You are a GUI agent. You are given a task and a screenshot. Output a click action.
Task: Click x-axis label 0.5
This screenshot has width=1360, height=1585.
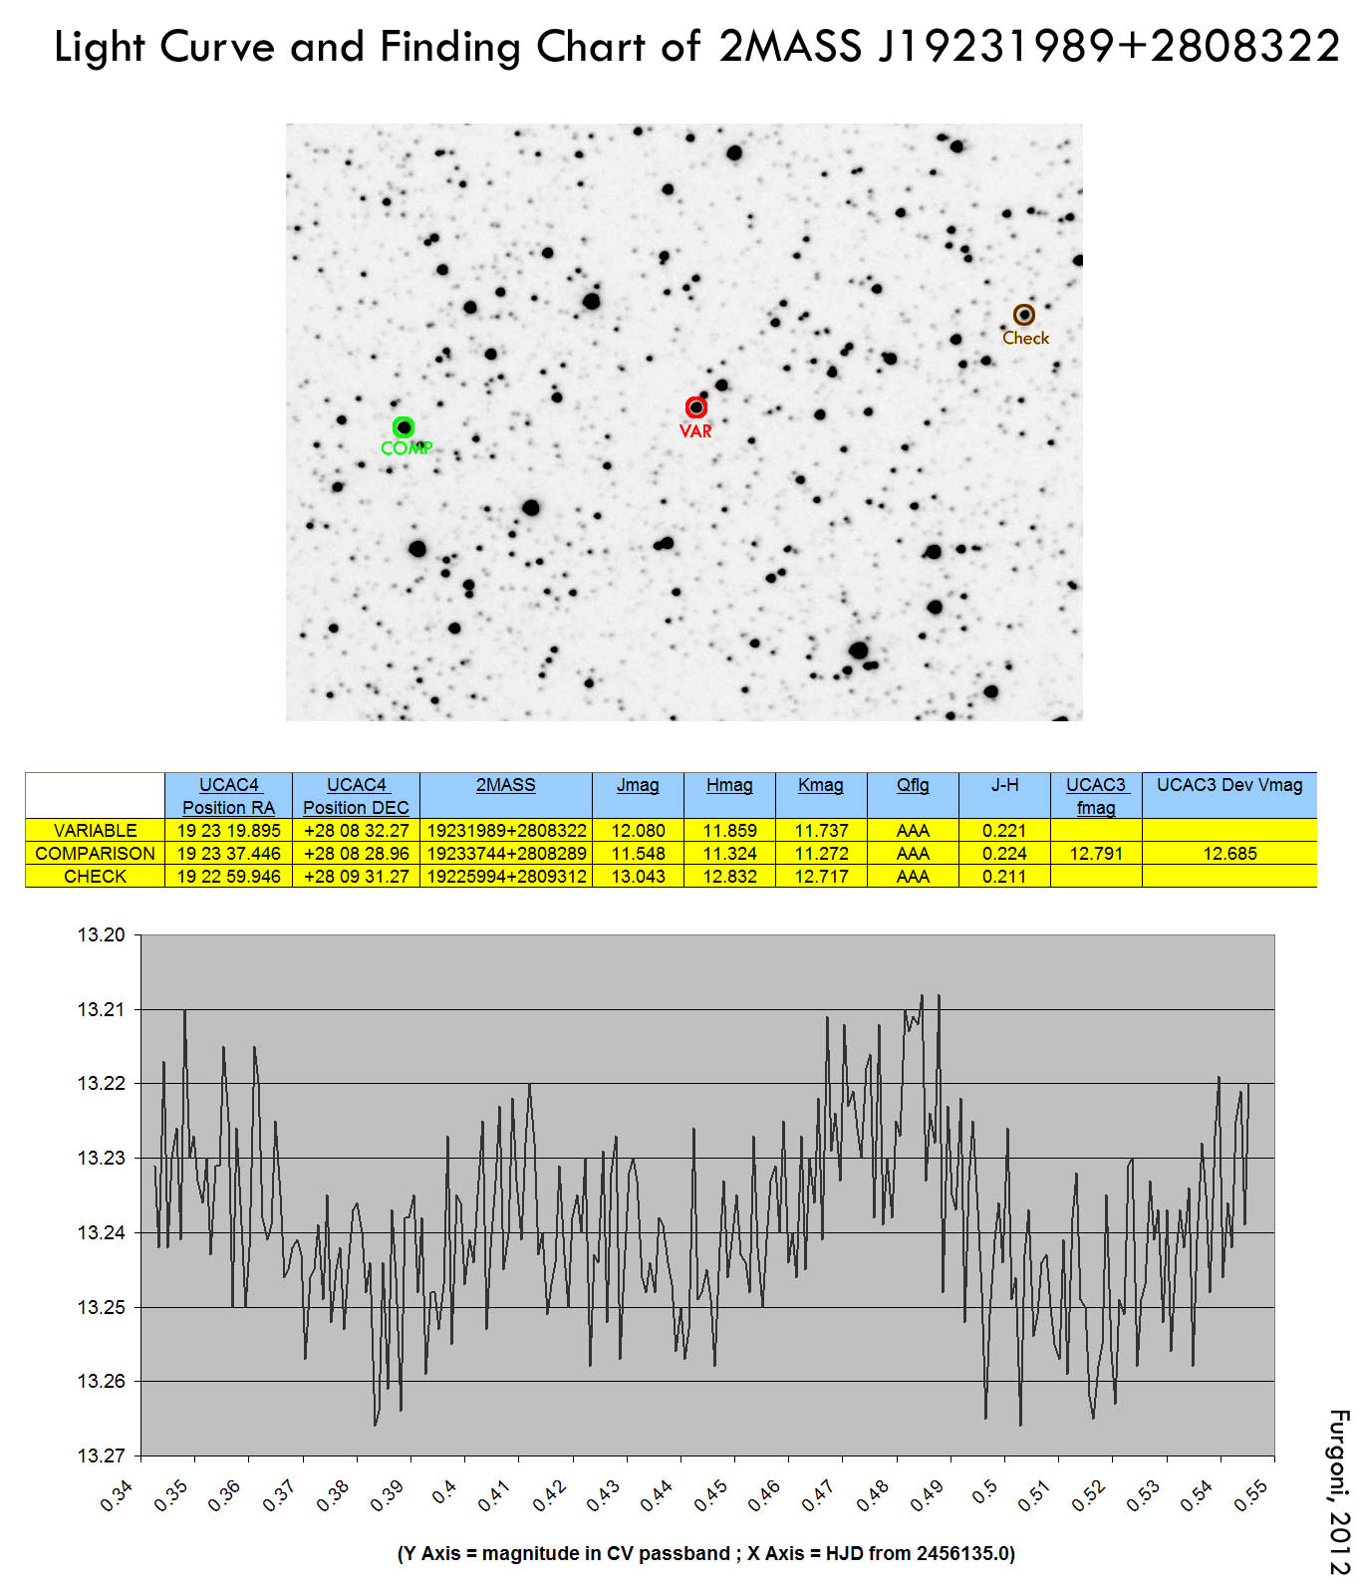coord(984,1492)
